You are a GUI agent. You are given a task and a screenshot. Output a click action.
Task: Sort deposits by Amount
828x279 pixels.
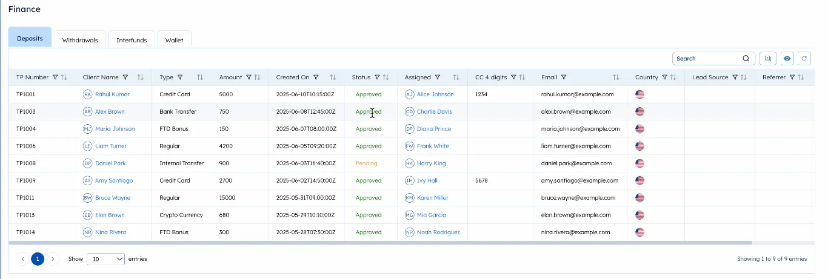pyautogui.click(x=257, y=77)
